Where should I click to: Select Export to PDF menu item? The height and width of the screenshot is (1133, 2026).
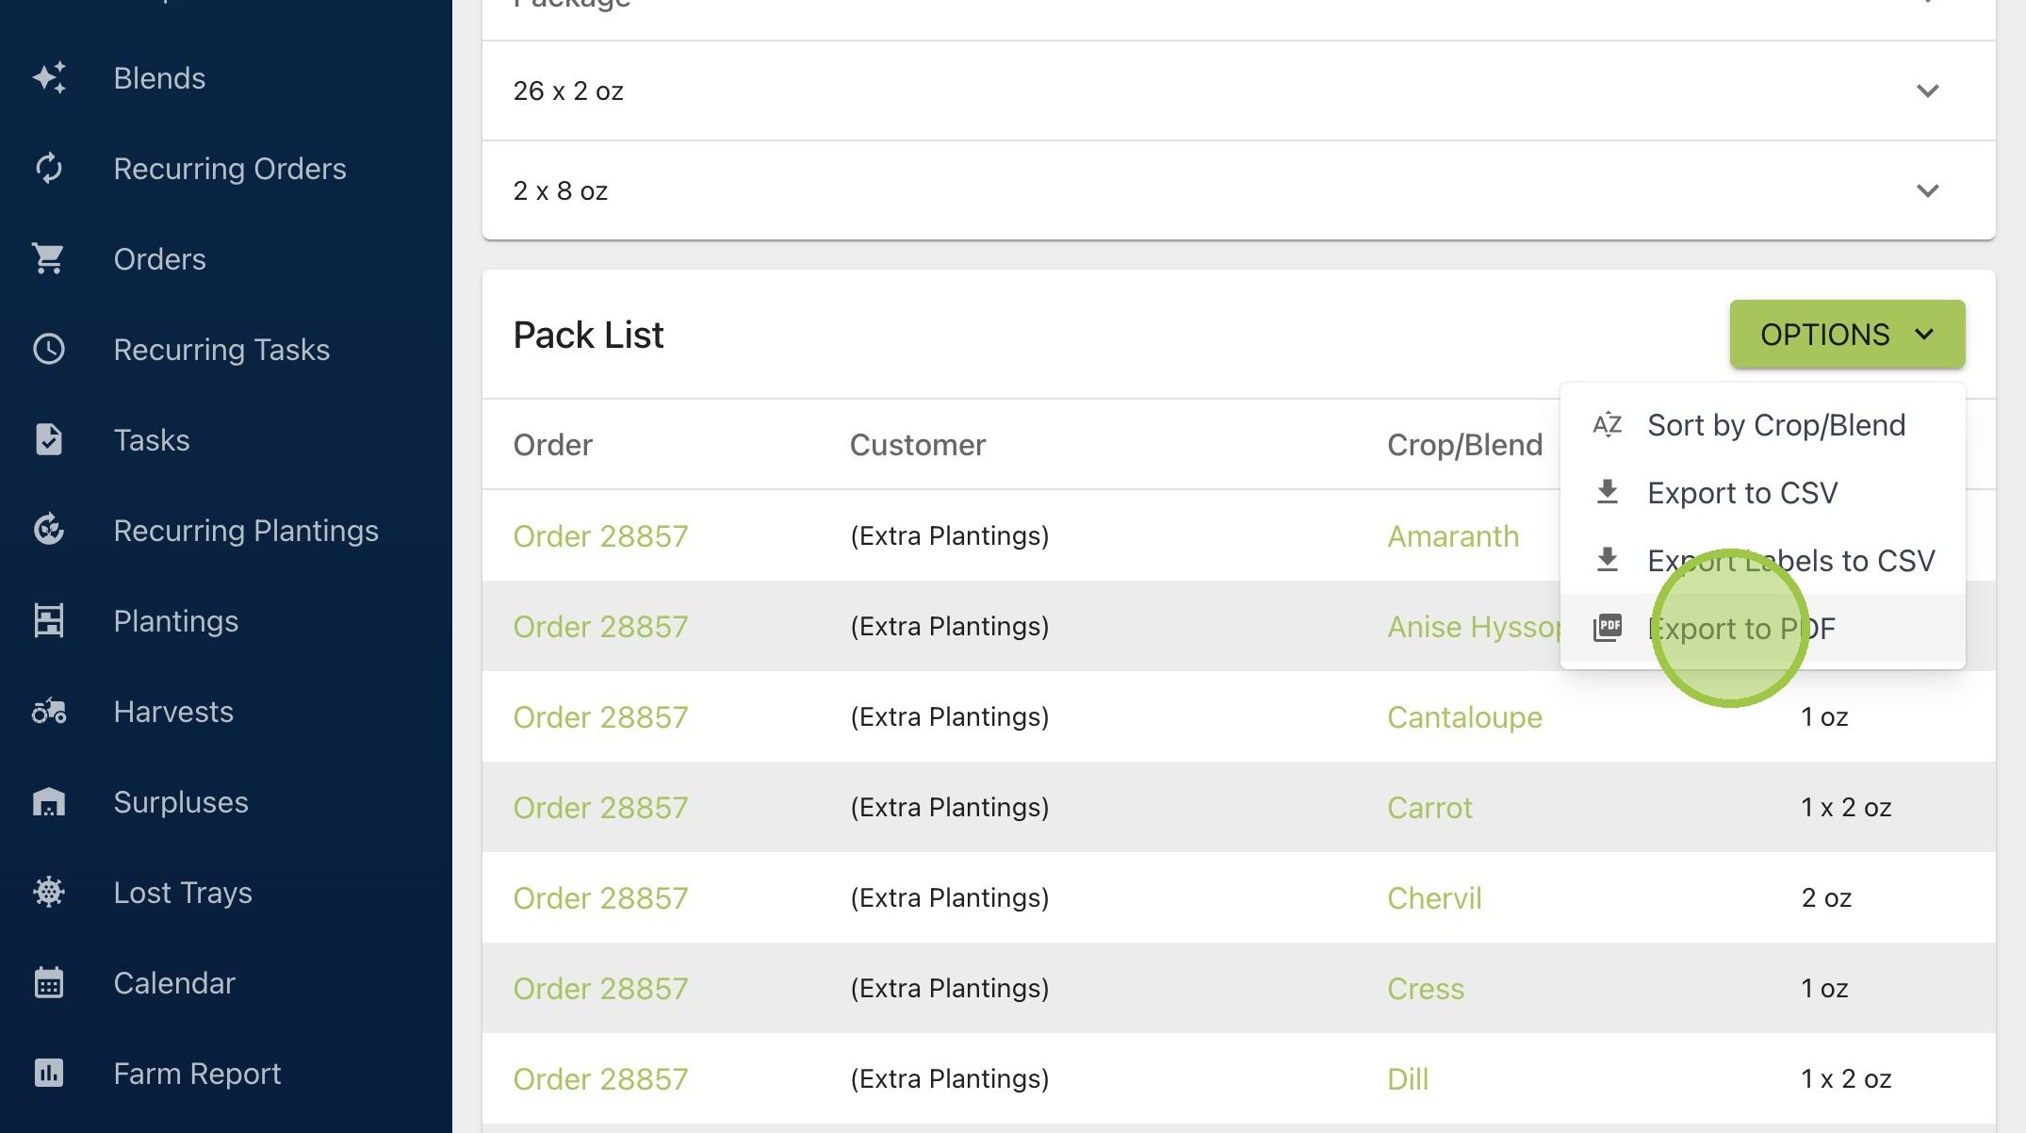click(1762, 629)
